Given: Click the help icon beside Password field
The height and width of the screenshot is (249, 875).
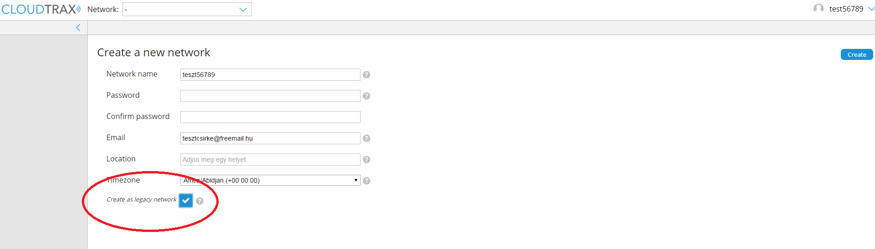Looking at the screenshot, I should [x=367, y=96].
